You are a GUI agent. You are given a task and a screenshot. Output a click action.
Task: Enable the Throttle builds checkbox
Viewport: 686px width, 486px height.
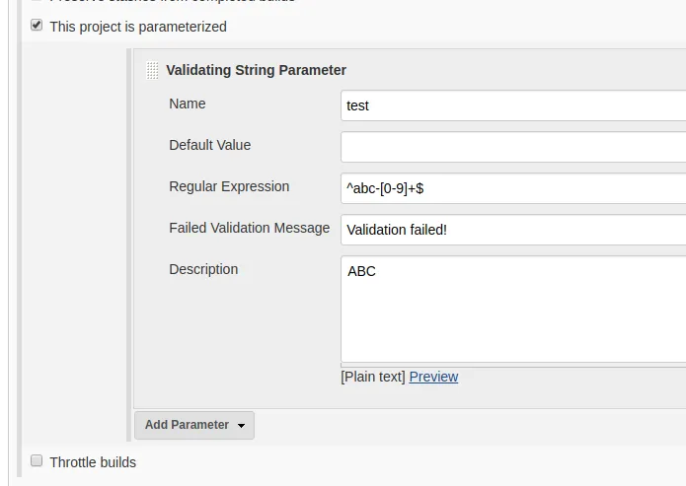tap(37, 460)
